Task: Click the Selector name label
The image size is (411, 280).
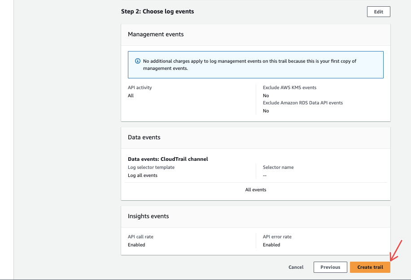Action: (x=278, y=167)
